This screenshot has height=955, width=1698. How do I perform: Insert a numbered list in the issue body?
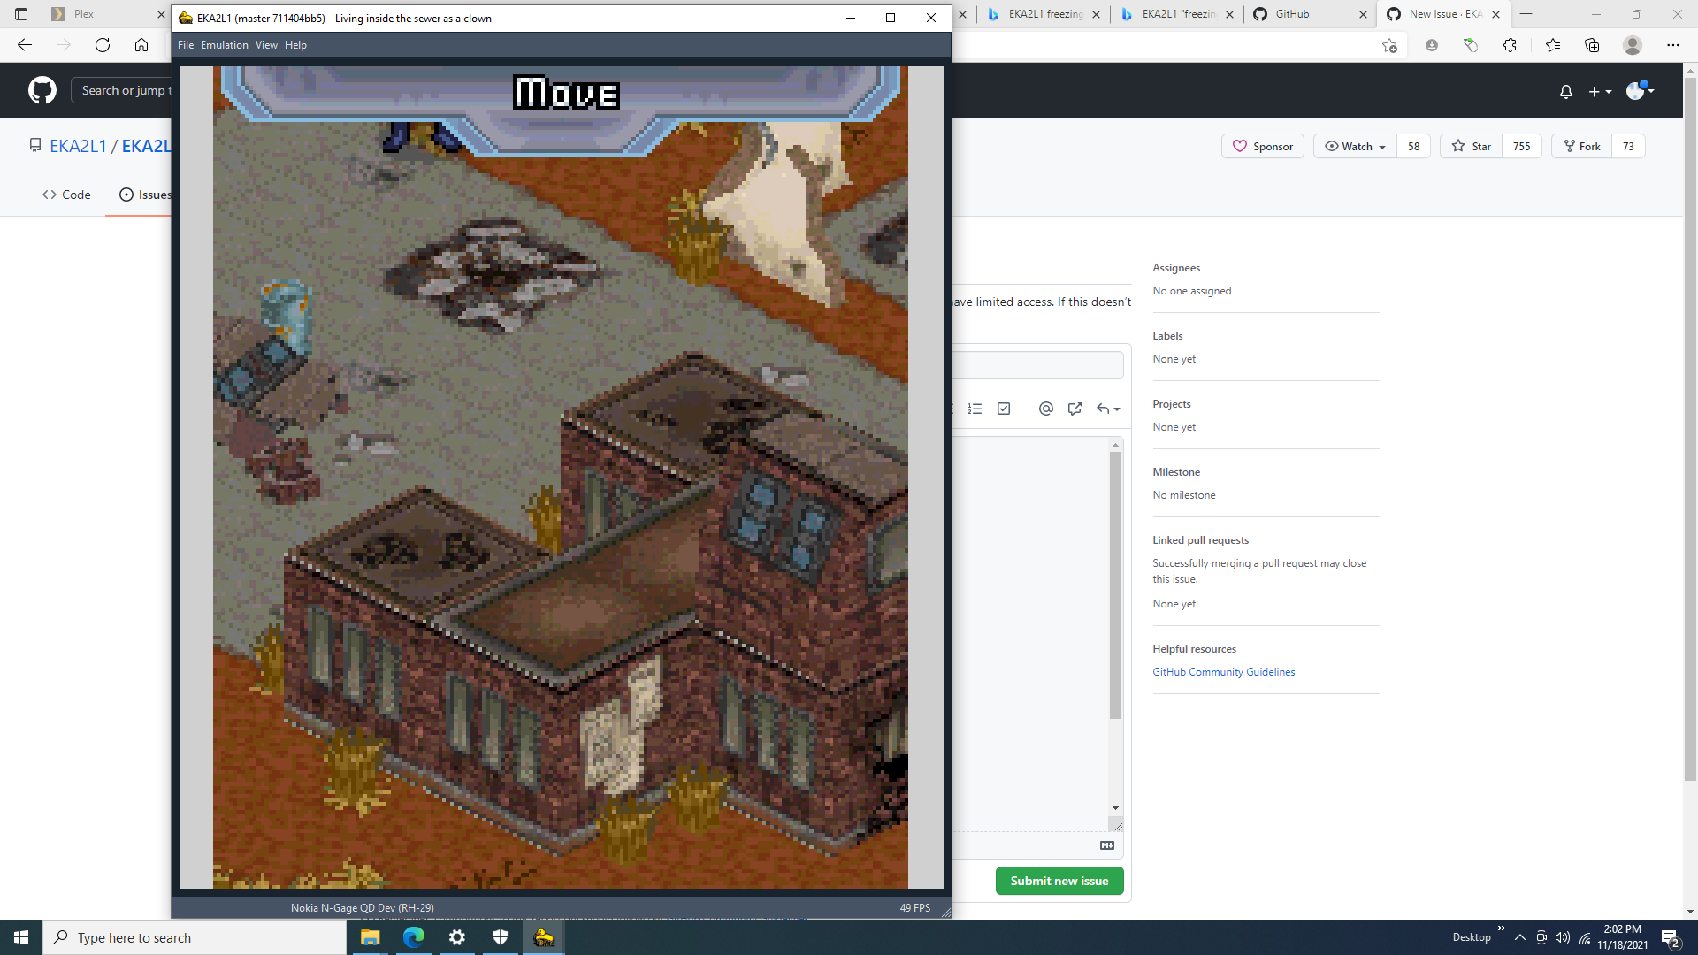[975, 409]
